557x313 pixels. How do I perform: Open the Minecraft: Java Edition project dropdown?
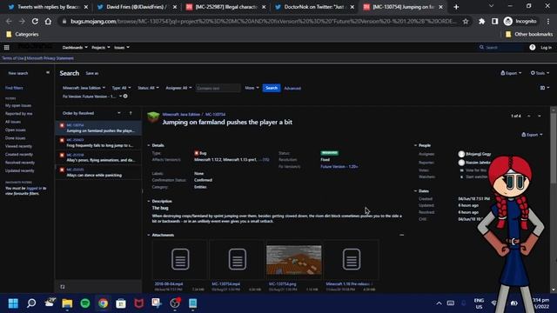[84, 88]
